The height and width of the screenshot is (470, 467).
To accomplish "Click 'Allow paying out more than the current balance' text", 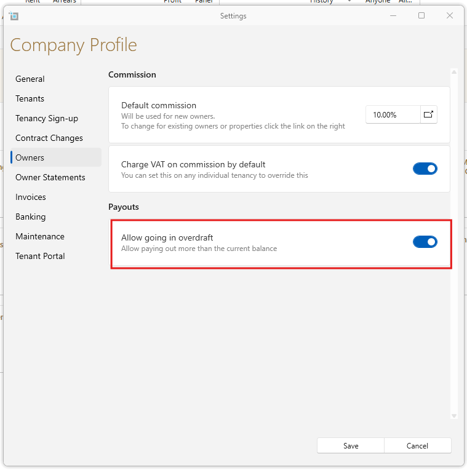I will pos(199,249).
